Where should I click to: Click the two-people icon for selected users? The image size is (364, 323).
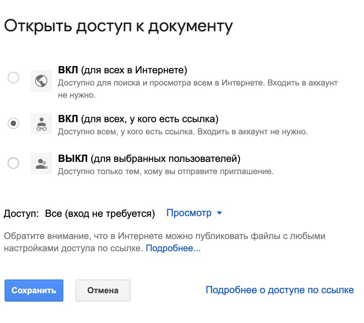click(41, 163)
